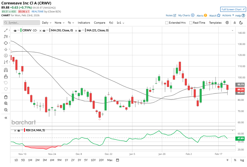Collapse the RSI pane caret
Viewport: 247px width, 167px height.
point(232,130)
